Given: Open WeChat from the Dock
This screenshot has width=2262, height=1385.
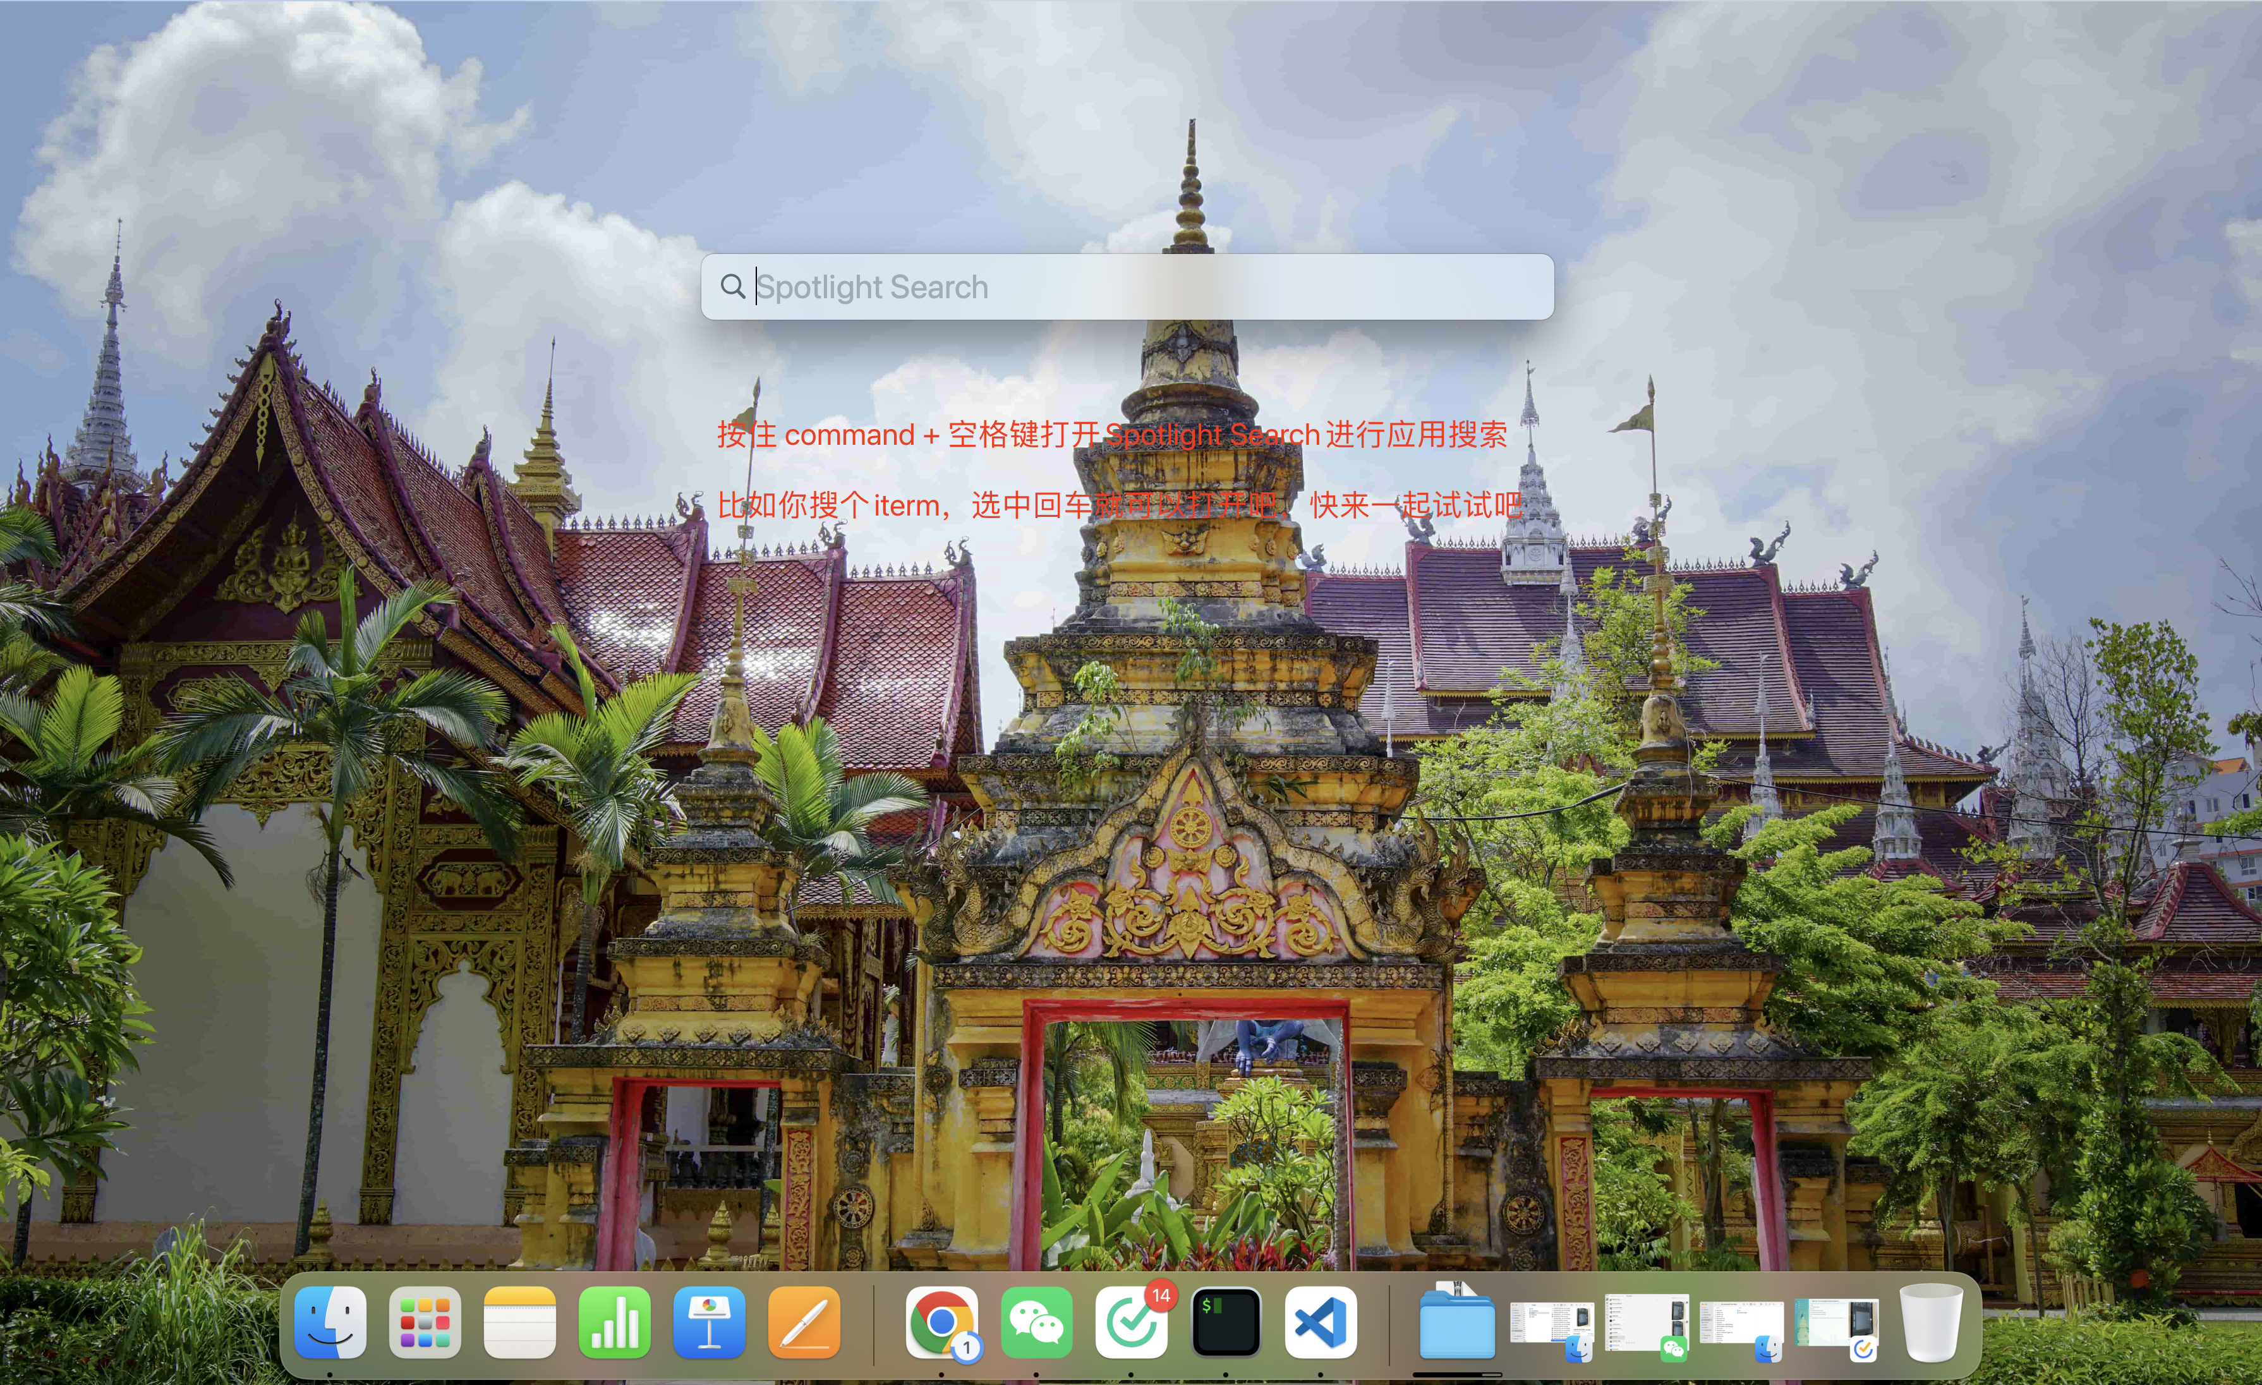Looking at the screenshot, I should [x=1036, y=1322].
